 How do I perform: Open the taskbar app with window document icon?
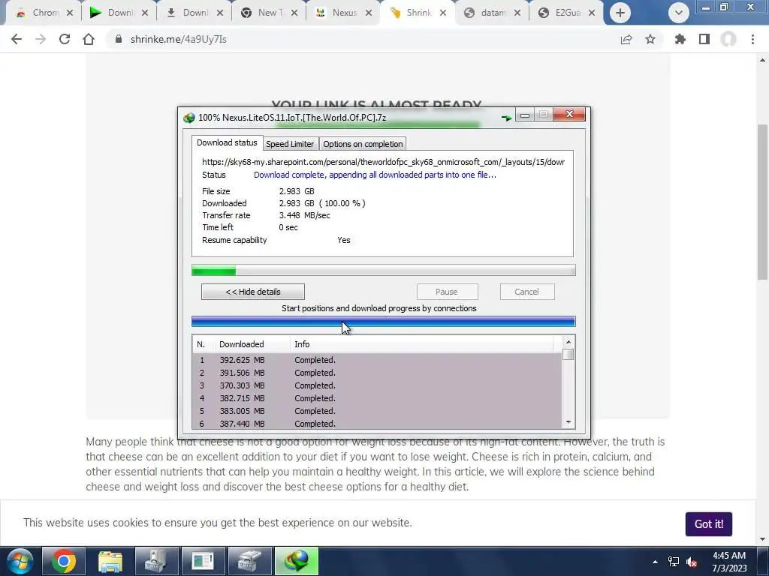coord(203,561)
